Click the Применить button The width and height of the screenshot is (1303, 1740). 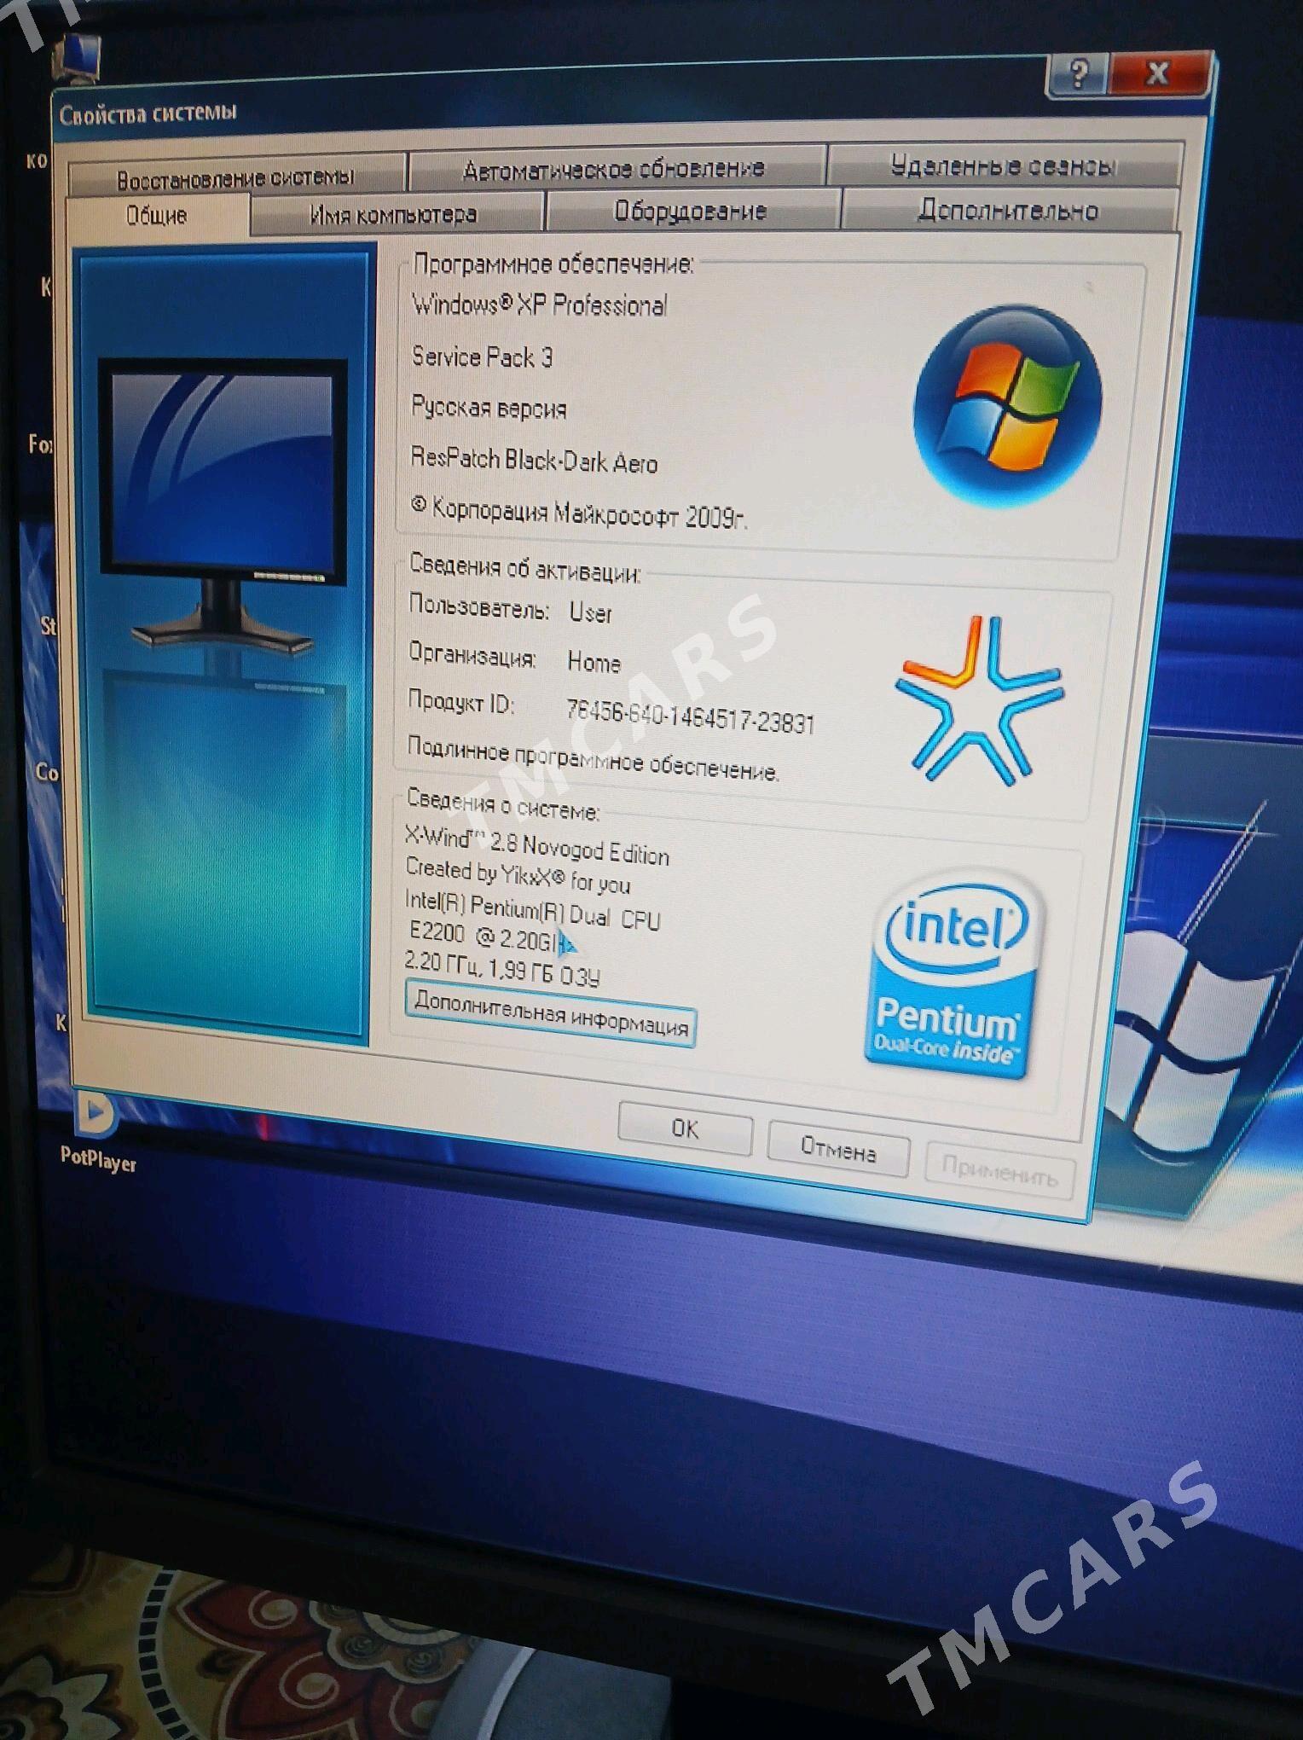(999, 1174)
